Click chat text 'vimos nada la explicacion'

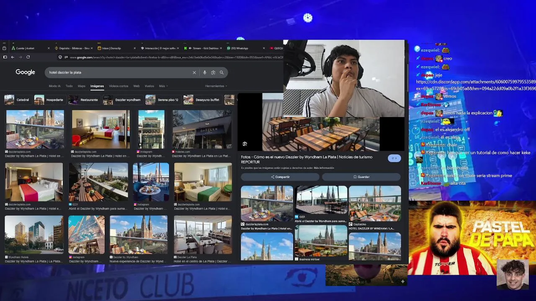click(x=468, y=113)
